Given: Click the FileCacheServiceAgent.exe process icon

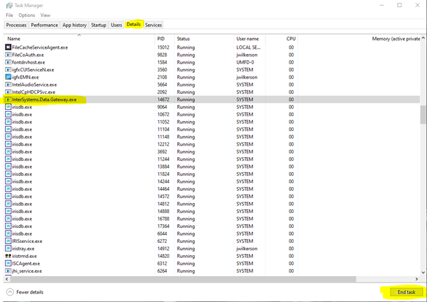Looking at the screenshot, I should pyautogui.click(x=8, y=47).
